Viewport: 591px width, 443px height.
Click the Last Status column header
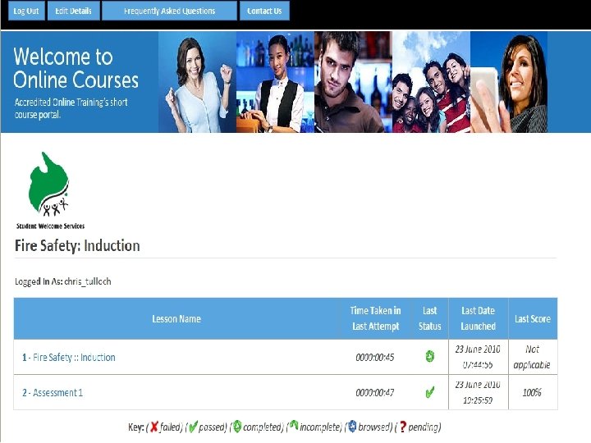429,318
